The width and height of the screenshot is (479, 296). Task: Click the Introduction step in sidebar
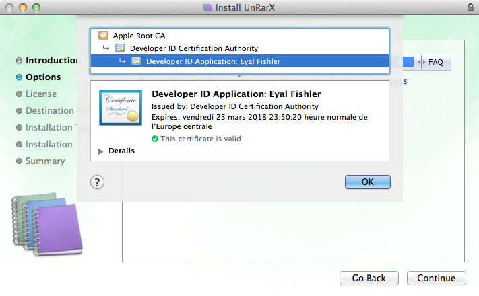[51, 61]
